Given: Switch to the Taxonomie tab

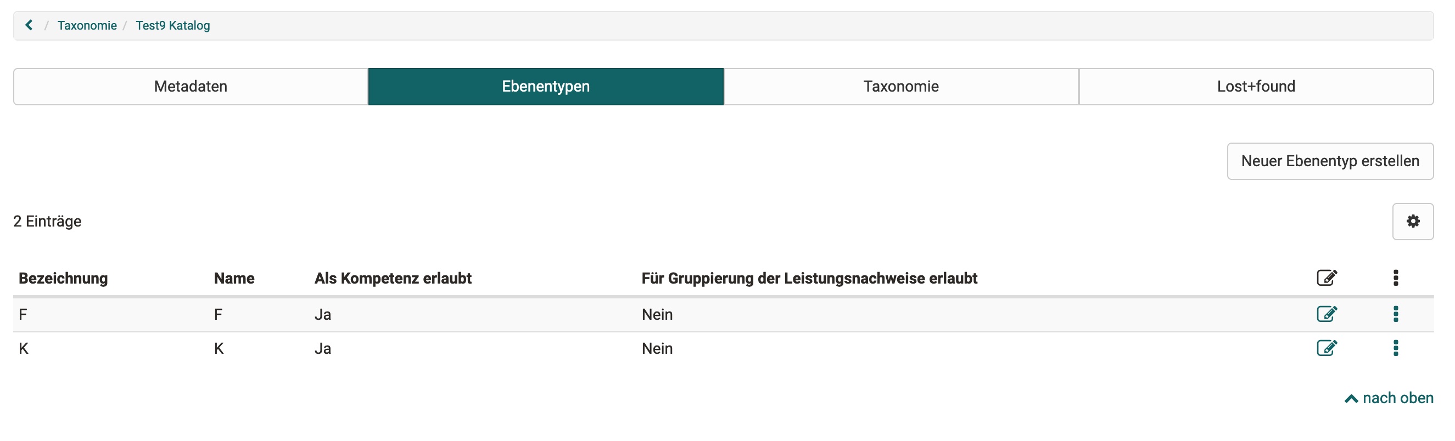Looking at the screenshot, I should point(900,86).
